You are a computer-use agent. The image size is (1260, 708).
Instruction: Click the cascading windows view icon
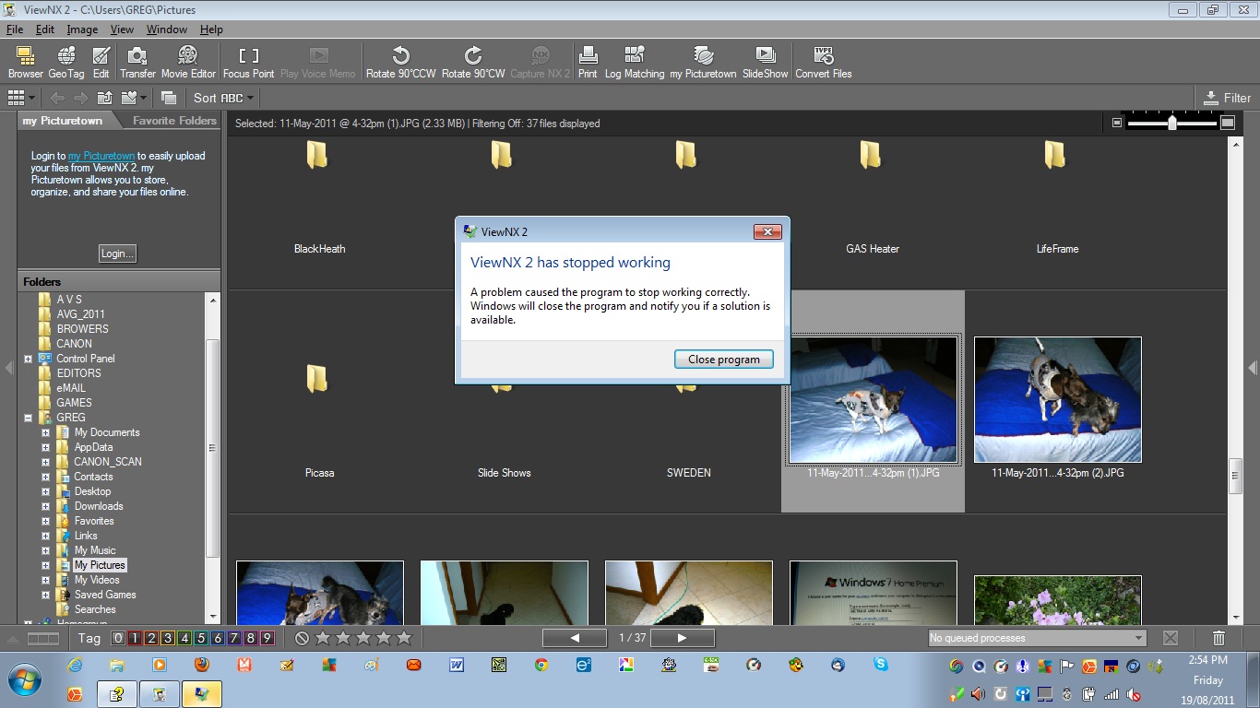click(168, 98)
